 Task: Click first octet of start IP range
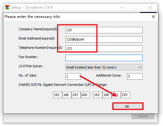(x=58, y=95)
